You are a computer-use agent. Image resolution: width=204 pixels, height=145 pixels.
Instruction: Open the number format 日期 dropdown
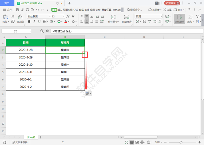tap(161, 16)
